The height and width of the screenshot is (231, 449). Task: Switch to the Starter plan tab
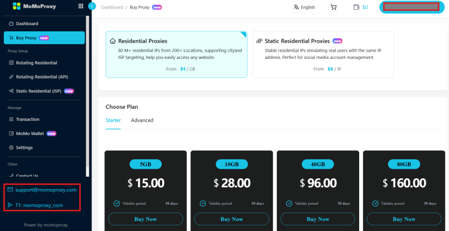pos(113,121)
